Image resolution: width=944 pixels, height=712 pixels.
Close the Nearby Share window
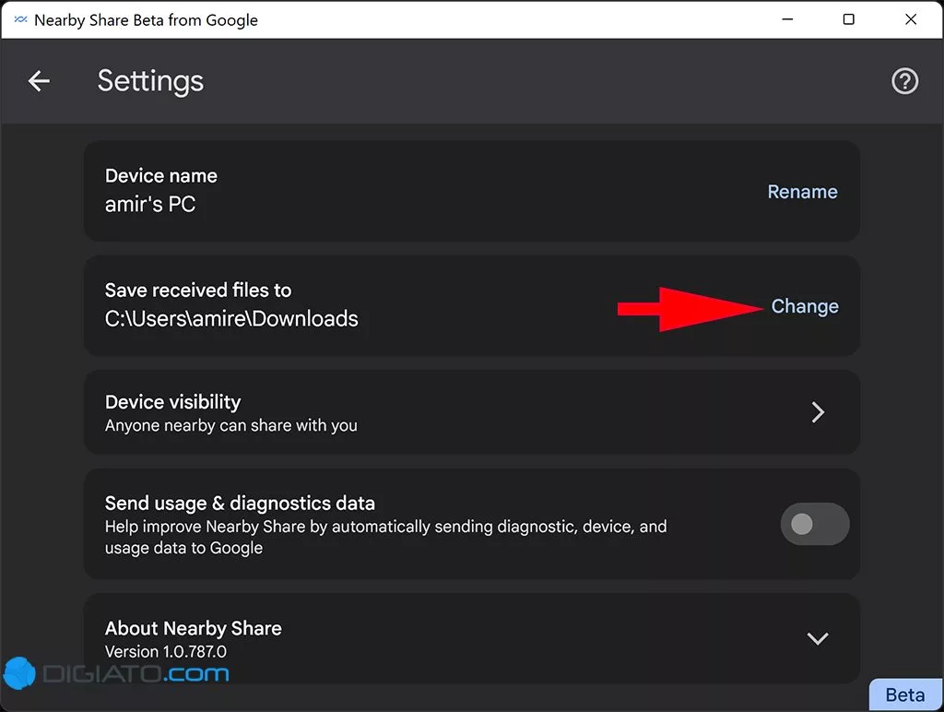click(x=911, y=19)
